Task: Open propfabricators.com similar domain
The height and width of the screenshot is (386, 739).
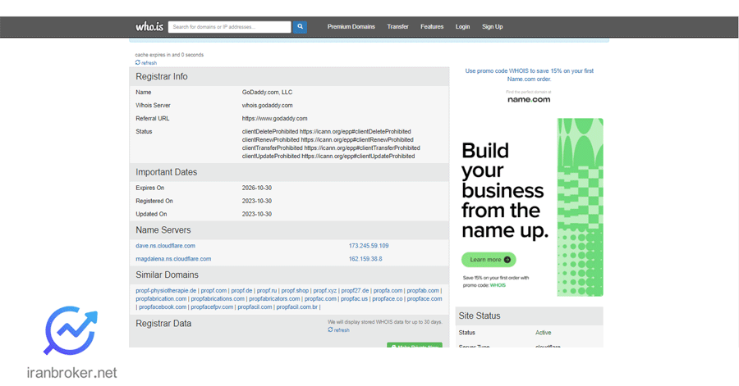Action: click(x=274, y=298)
